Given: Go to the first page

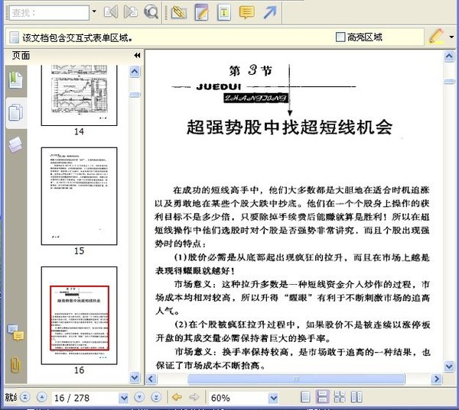Looking at the screenshot, I should pos(25,397).
